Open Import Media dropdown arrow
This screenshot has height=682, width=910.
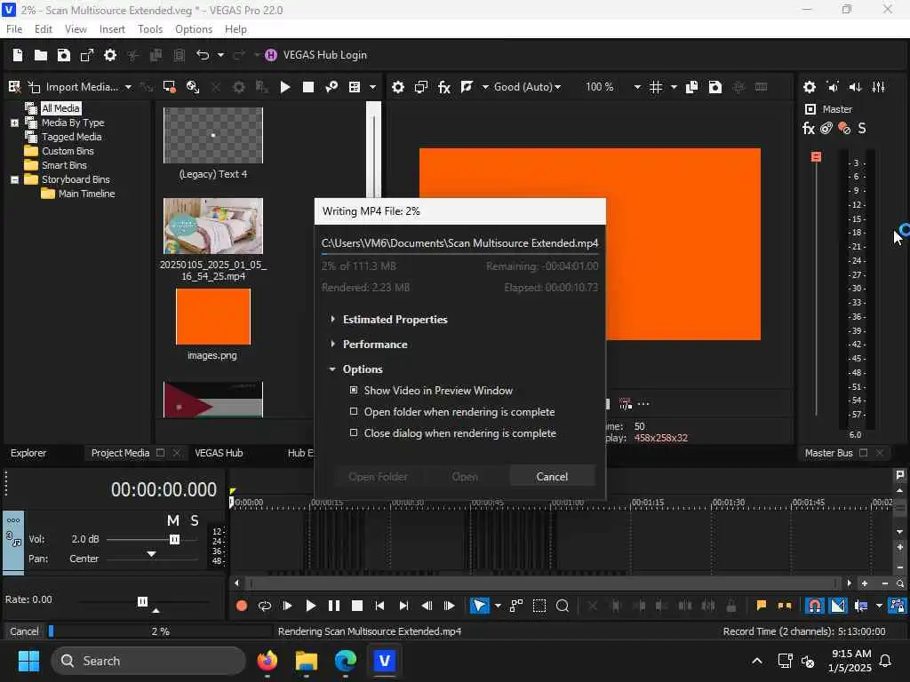pyautogui.click(x=128, y=87)
